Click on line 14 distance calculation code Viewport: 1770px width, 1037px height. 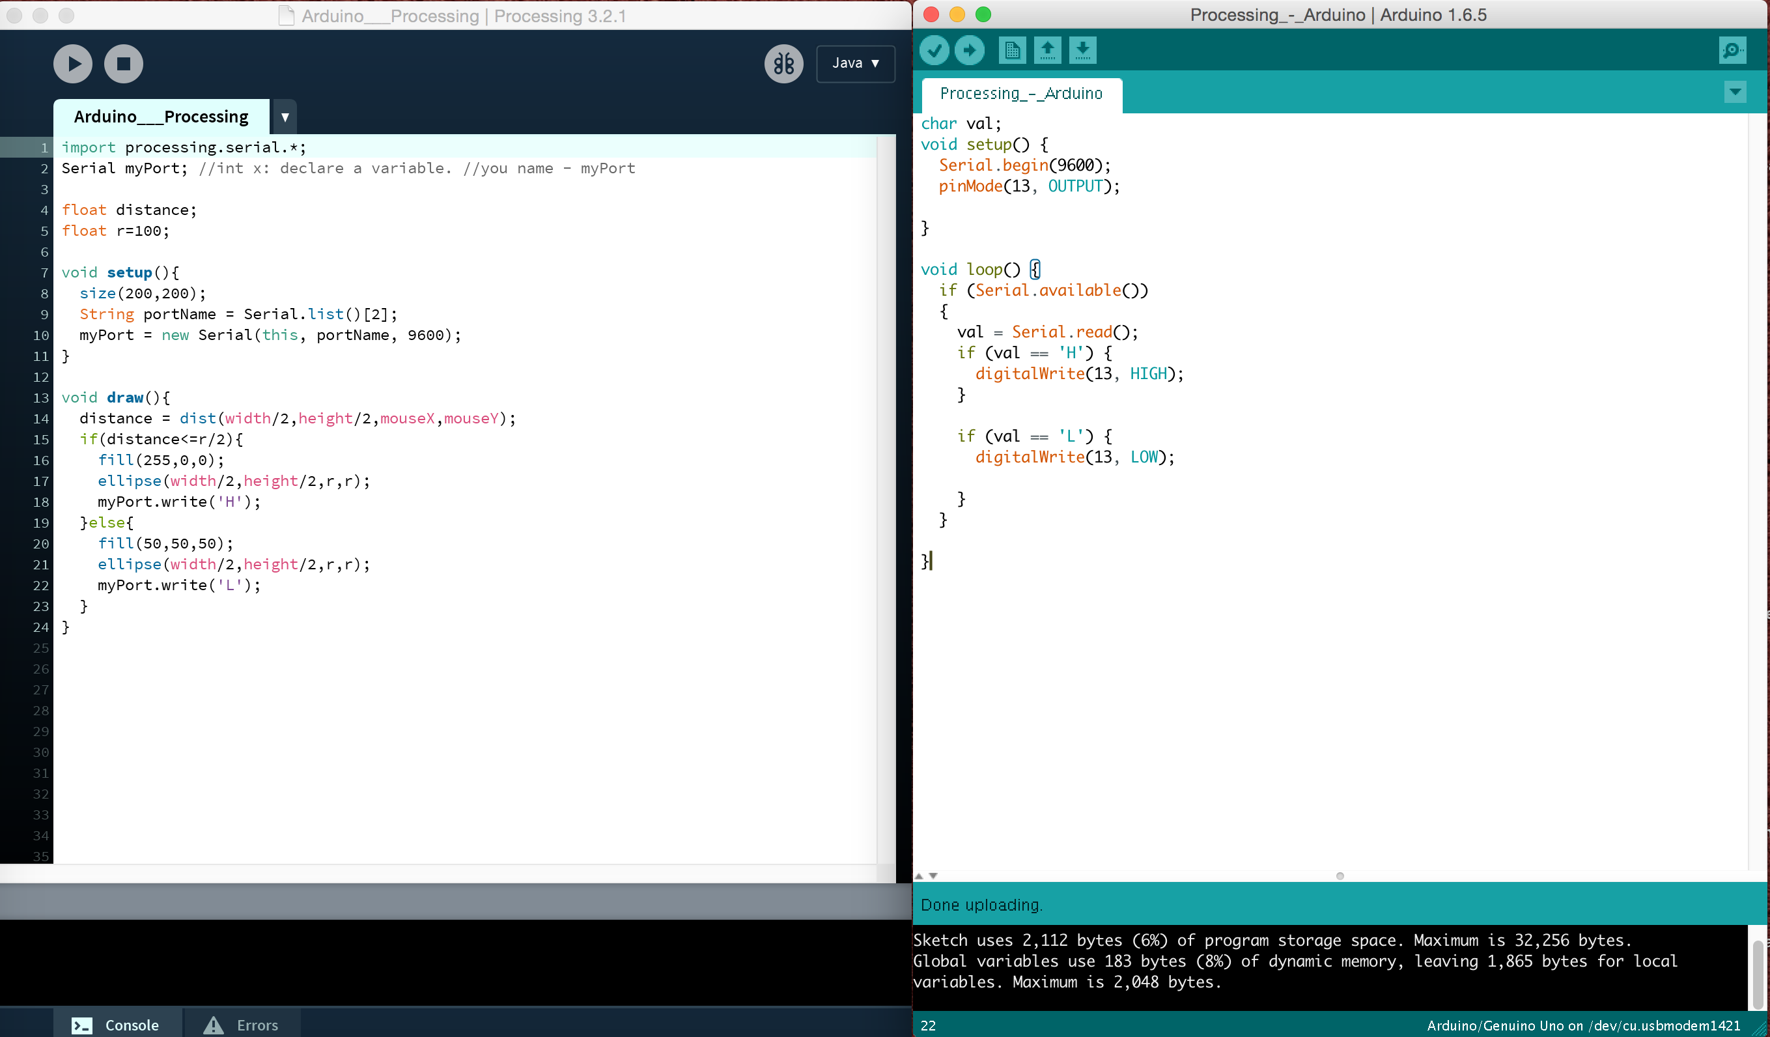click(x=296, y=418)
